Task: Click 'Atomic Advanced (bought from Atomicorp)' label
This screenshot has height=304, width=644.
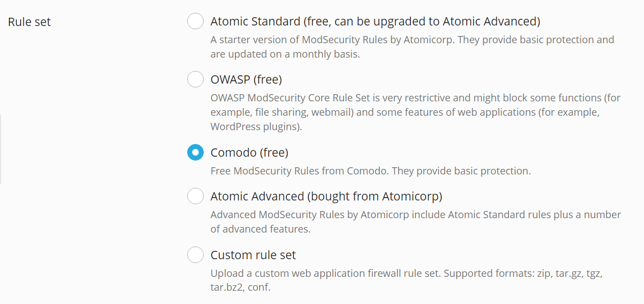Action: click(x=326, y=196)
